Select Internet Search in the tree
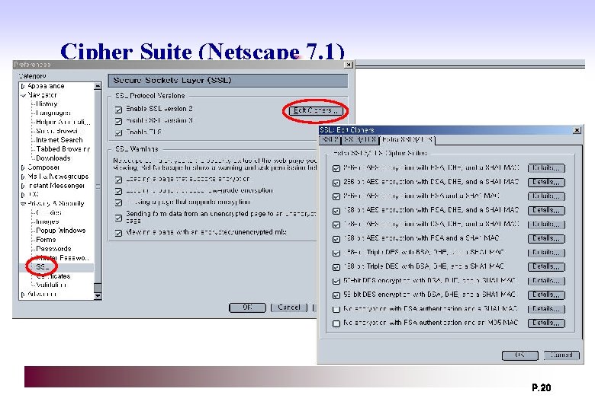The height and width of the screenshot is (411, 595). tap(59, 140)
